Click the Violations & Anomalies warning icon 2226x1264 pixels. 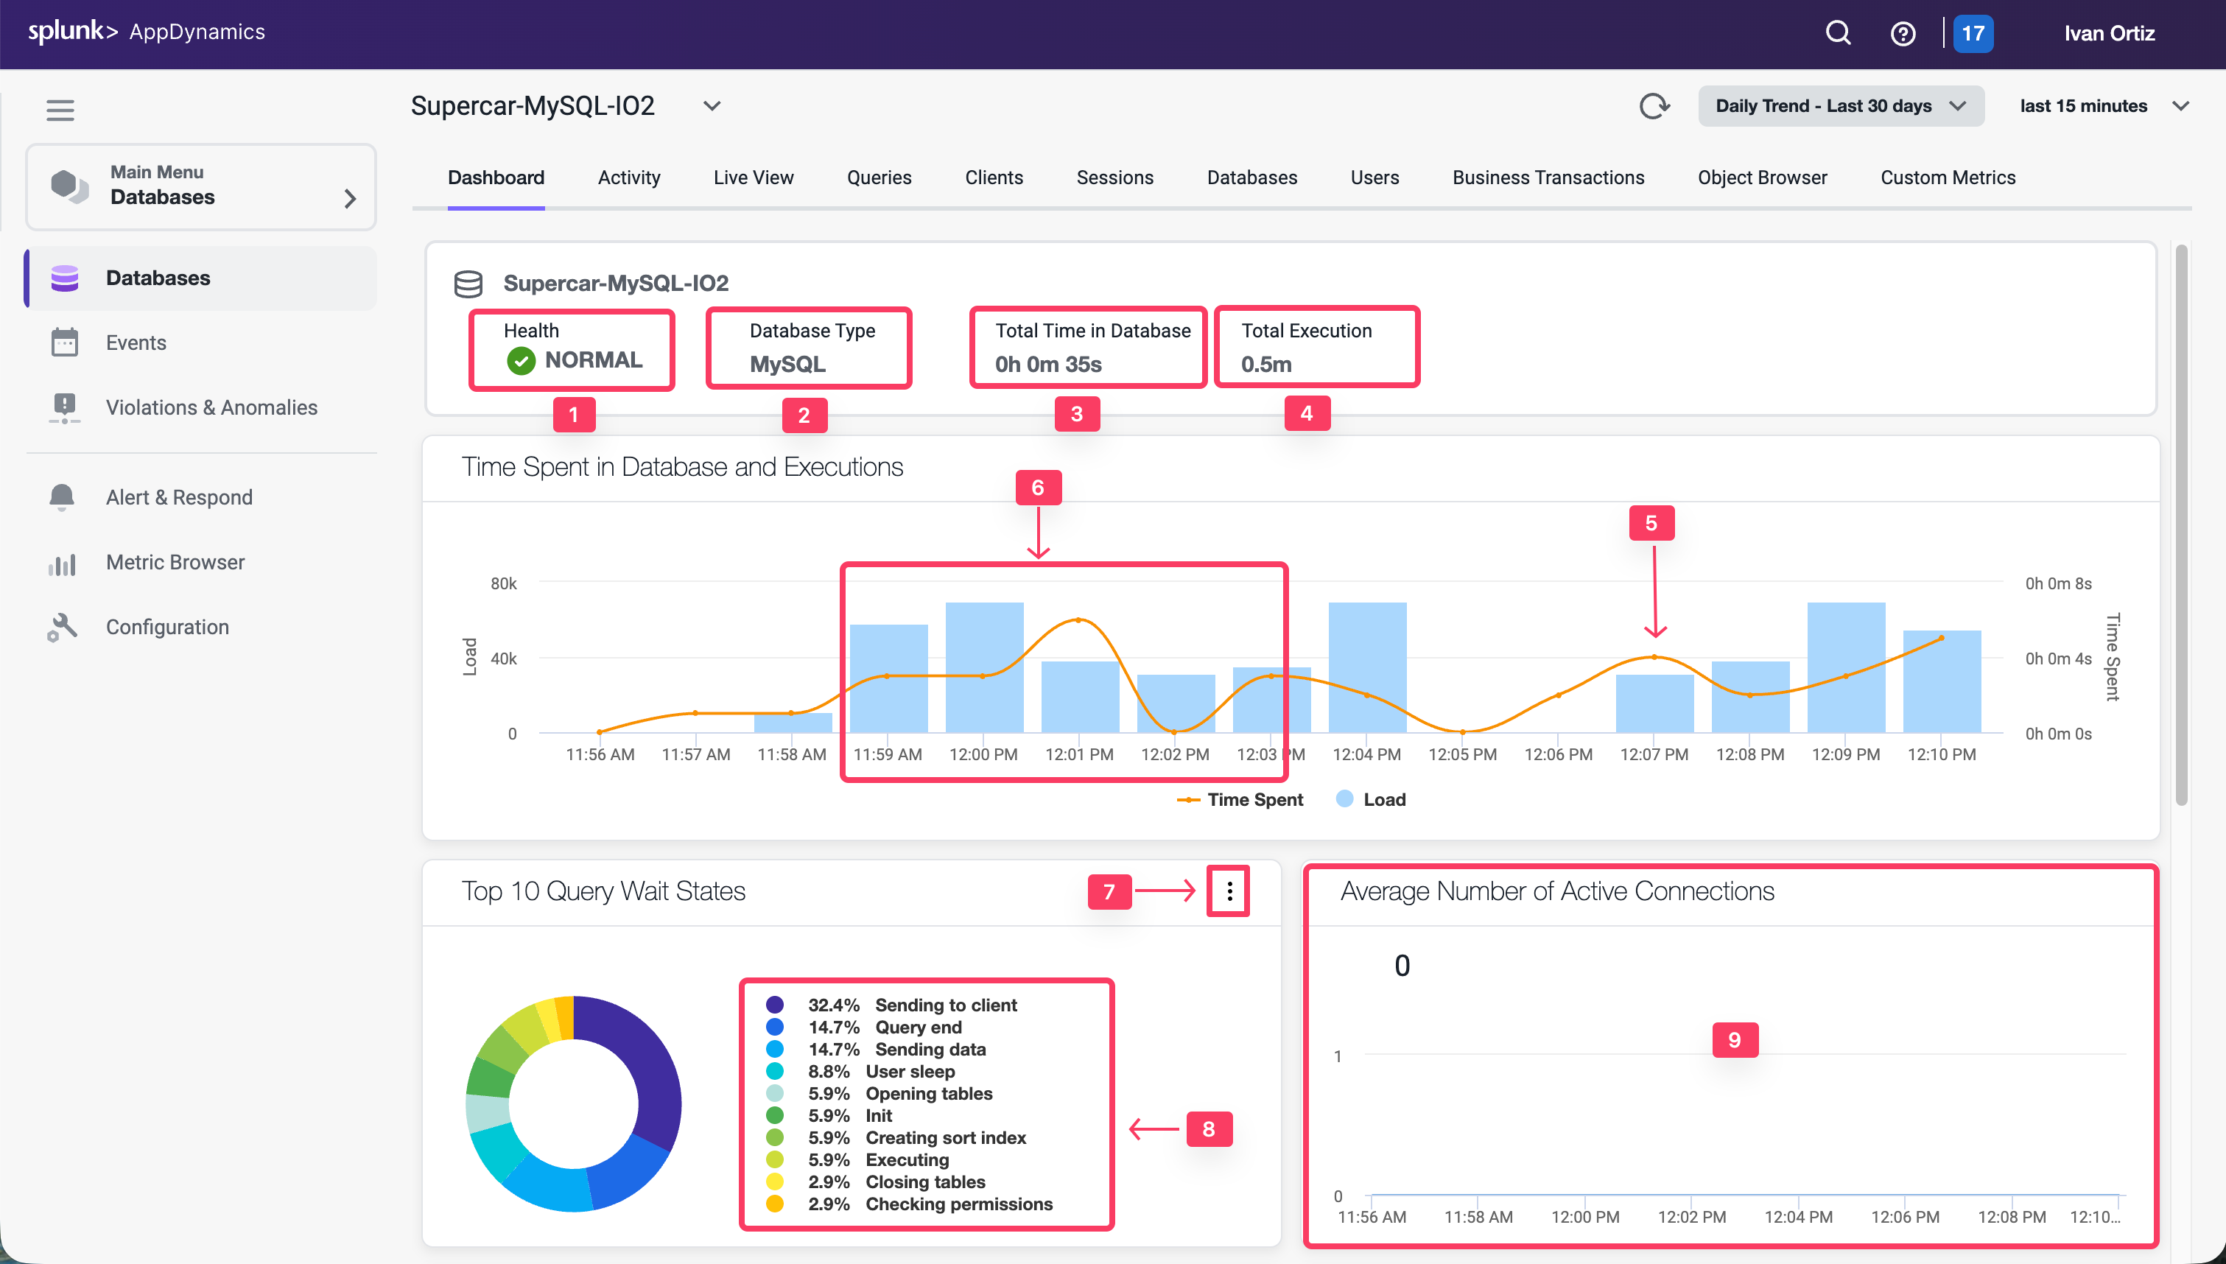click(65, 407)
